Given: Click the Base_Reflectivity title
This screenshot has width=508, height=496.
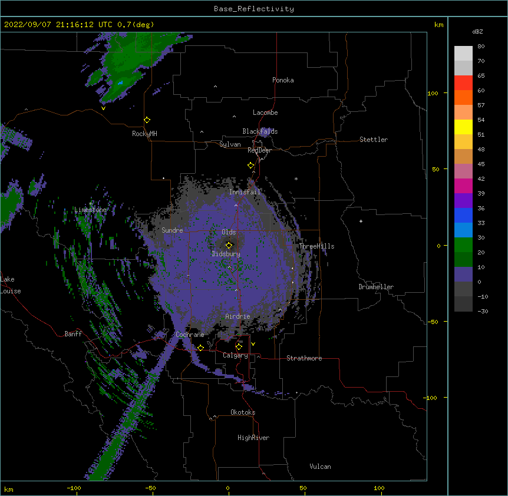Looking at the screenshot, I should pos(254,9).
